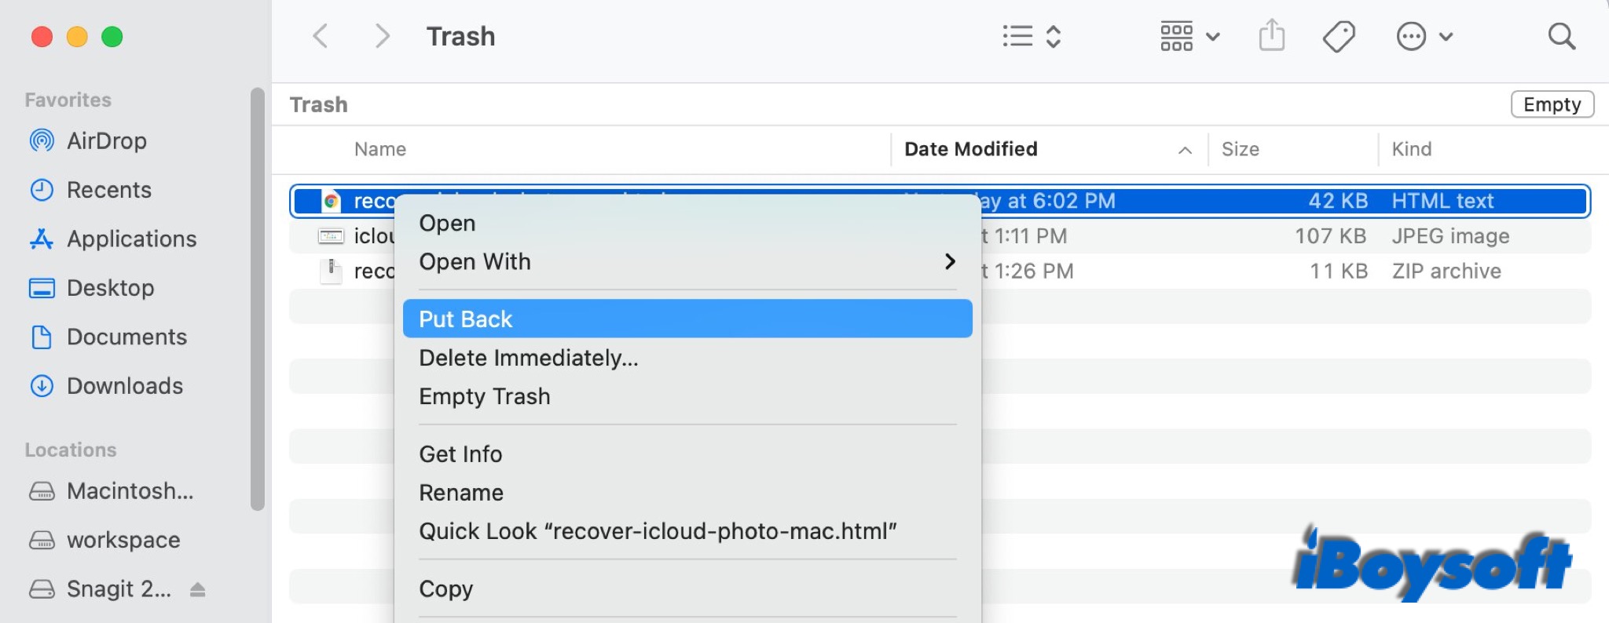Click Get Info in context menu
The height and width of the screenshot is (623, 1609).
[460, 454]
